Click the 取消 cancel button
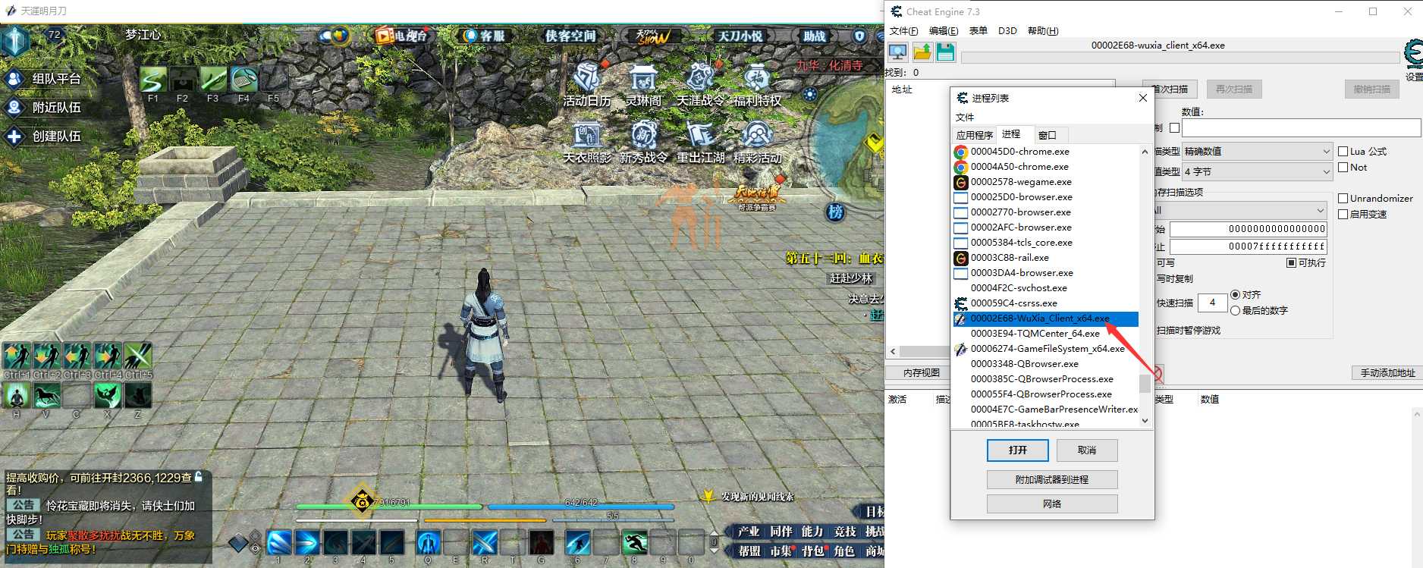 tap(1087, 450)
